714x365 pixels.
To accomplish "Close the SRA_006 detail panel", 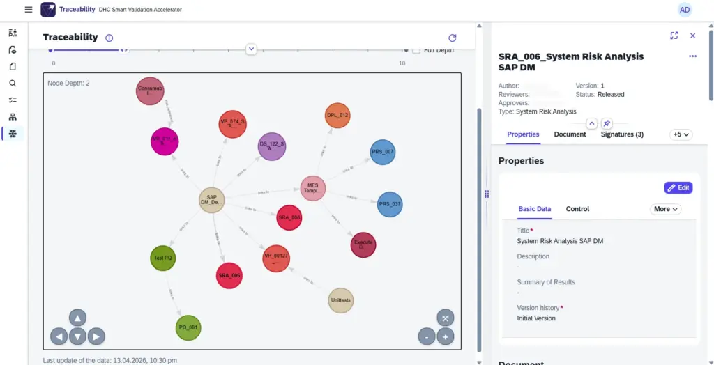I will pos(692,36).
